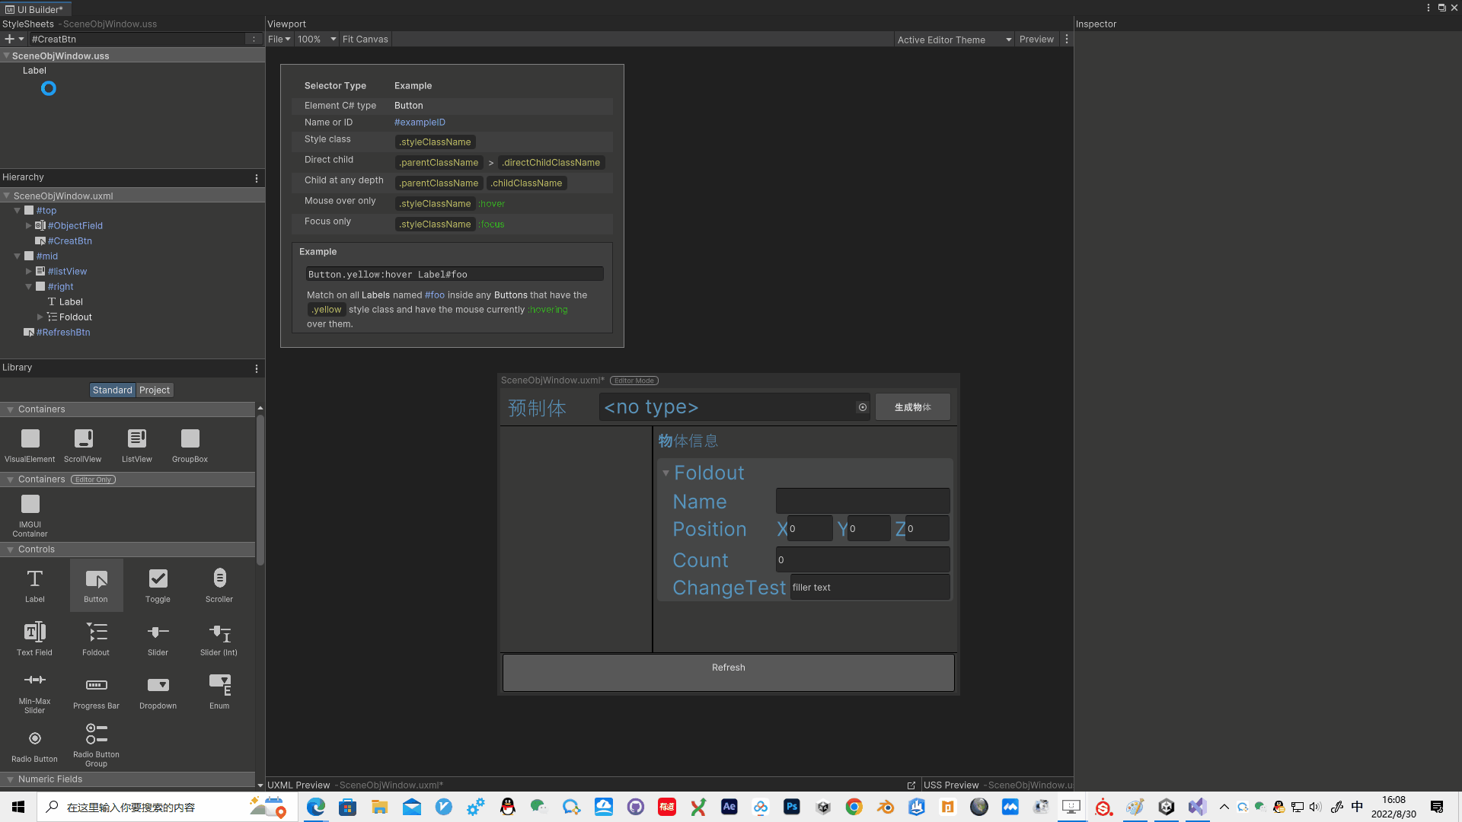Switch to the Project tab in Library

(x=155, y=390)
